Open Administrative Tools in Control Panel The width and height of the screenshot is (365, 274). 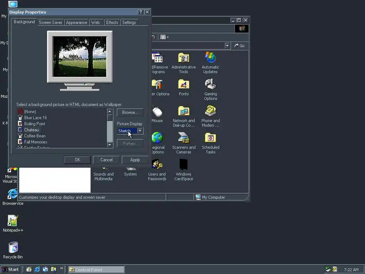click(x=184, y=63)
